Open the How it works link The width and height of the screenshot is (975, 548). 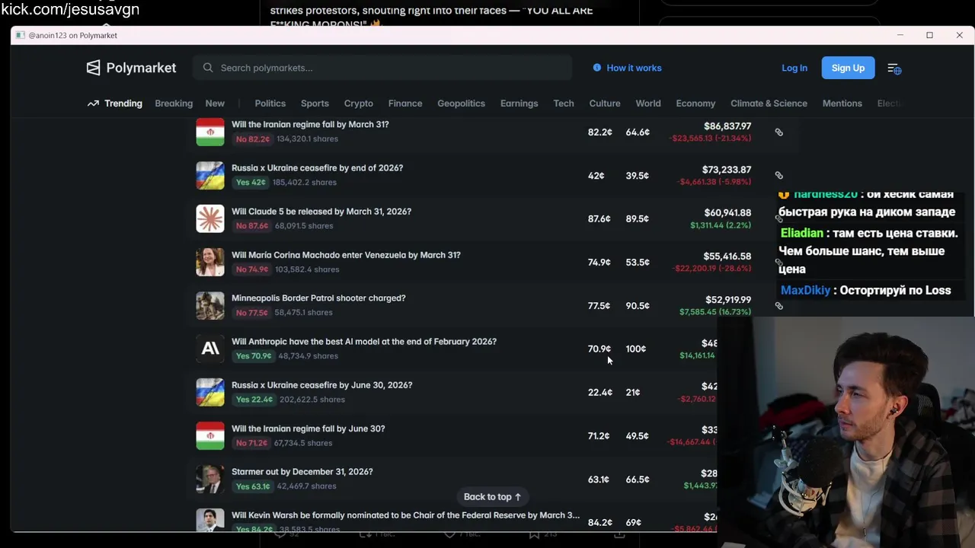(634, 68)
